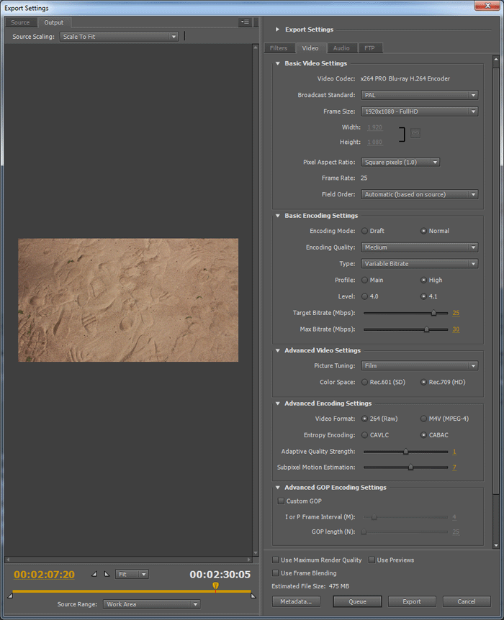Screen dimensions: 504x620
Task: Choose the High profile
Action: click(423, 280)
